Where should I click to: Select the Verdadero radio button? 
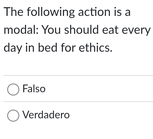click(13, 116)
